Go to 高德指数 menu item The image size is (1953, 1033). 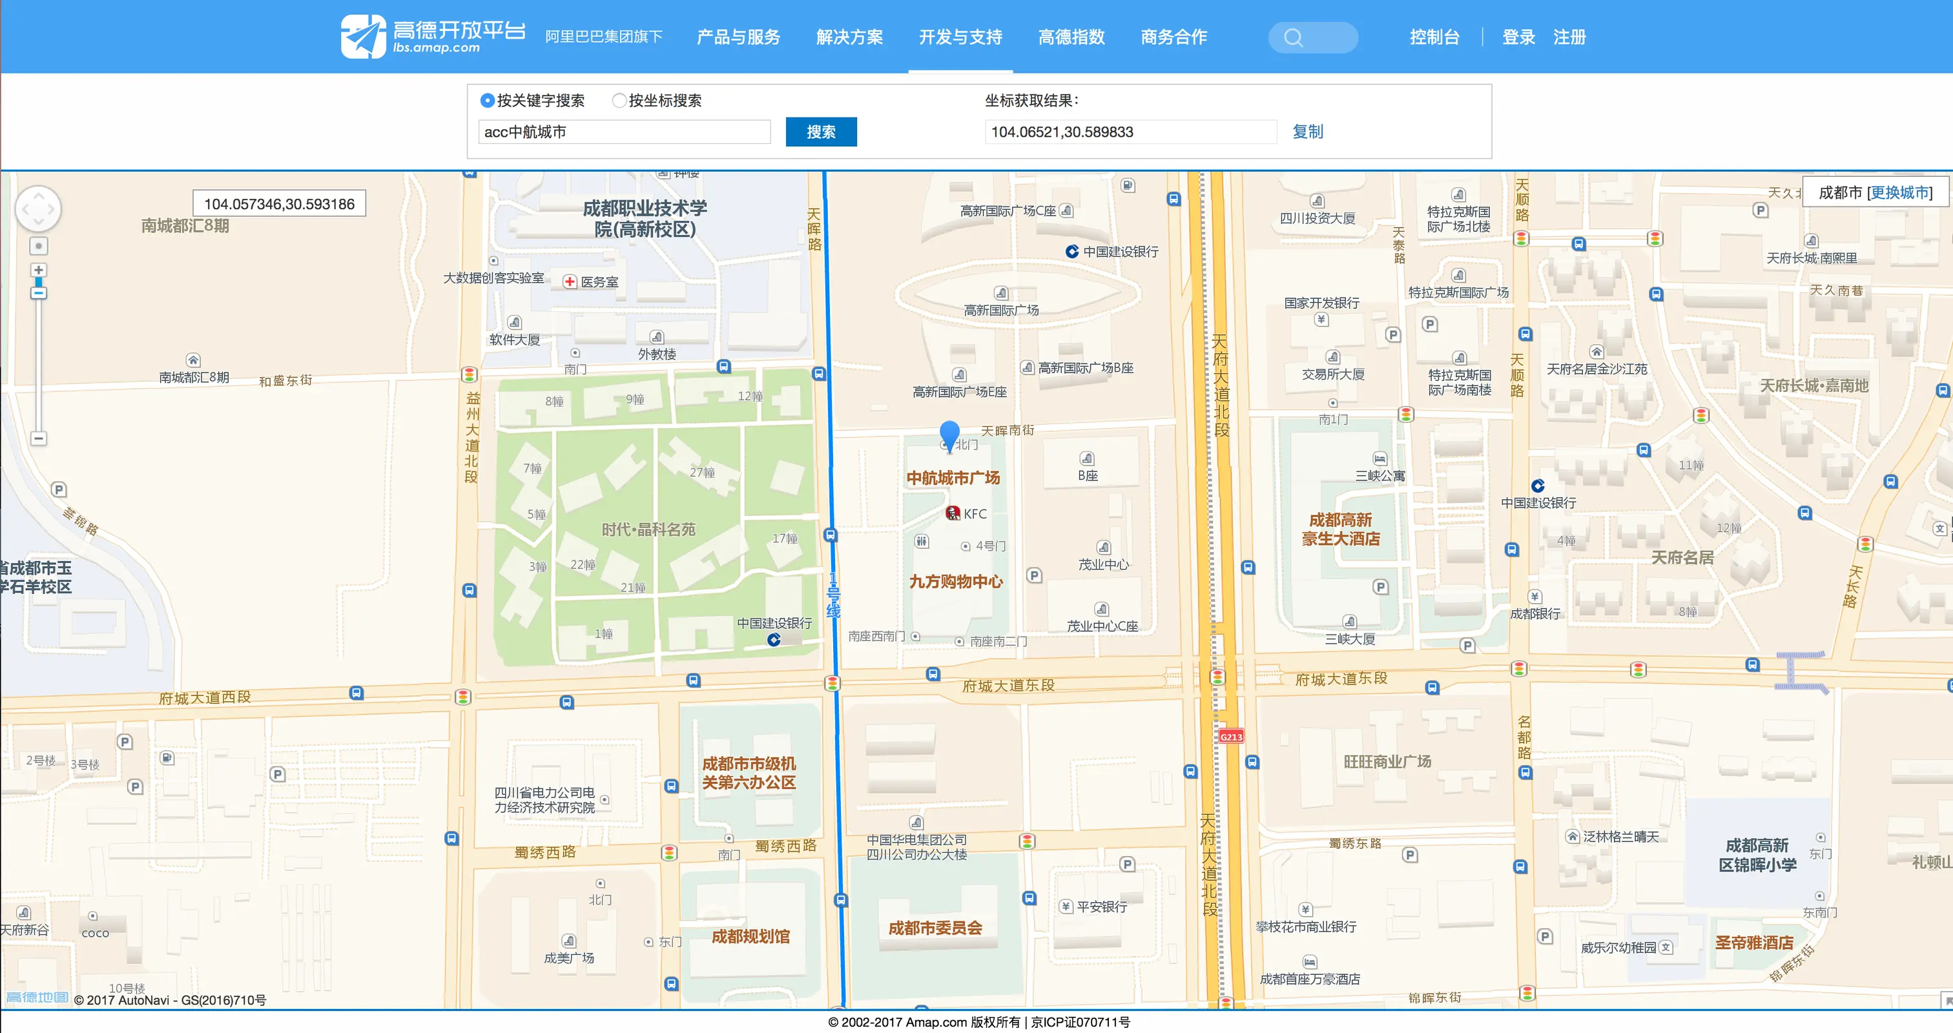click(x=1071, y=37)
